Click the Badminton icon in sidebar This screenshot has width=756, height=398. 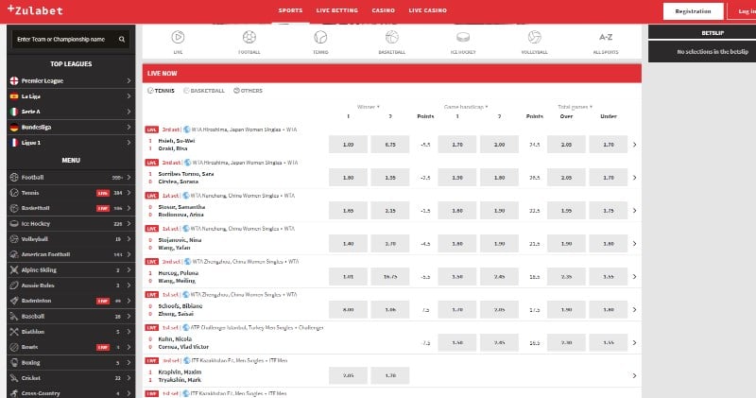14,301
